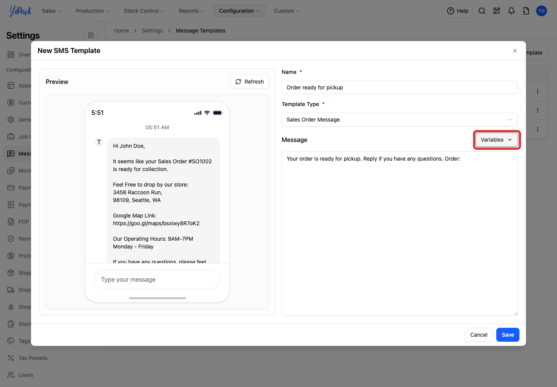Open the Stock Control menu
557x387 pixels.
pyautogui.click(x=144, y=11)
